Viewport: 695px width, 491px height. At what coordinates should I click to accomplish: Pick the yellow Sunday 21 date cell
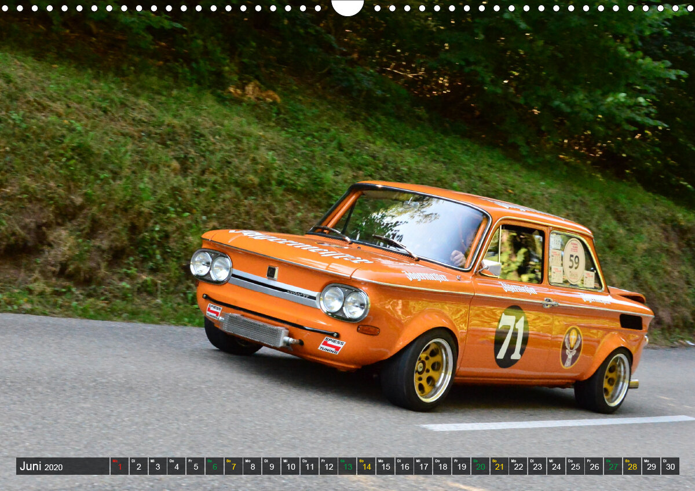499,466
